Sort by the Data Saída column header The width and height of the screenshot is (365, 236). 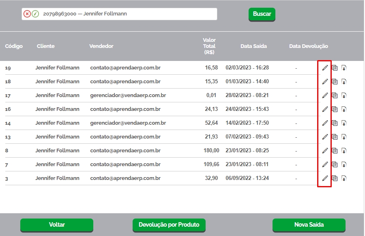[253, 46]
